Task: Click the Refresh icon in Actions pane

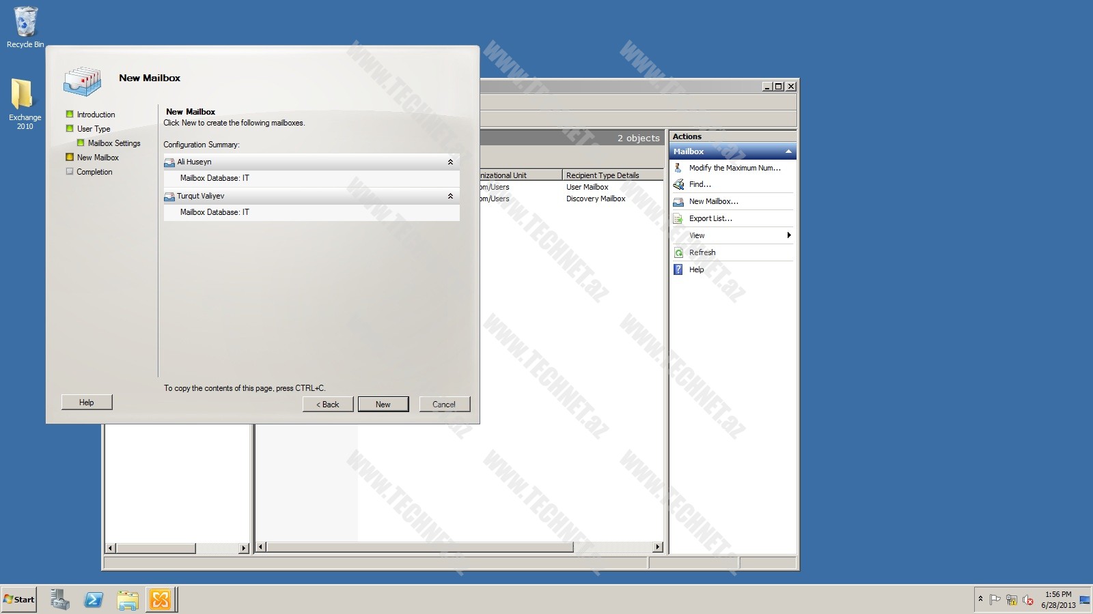Action: click(x=678, y=252)
